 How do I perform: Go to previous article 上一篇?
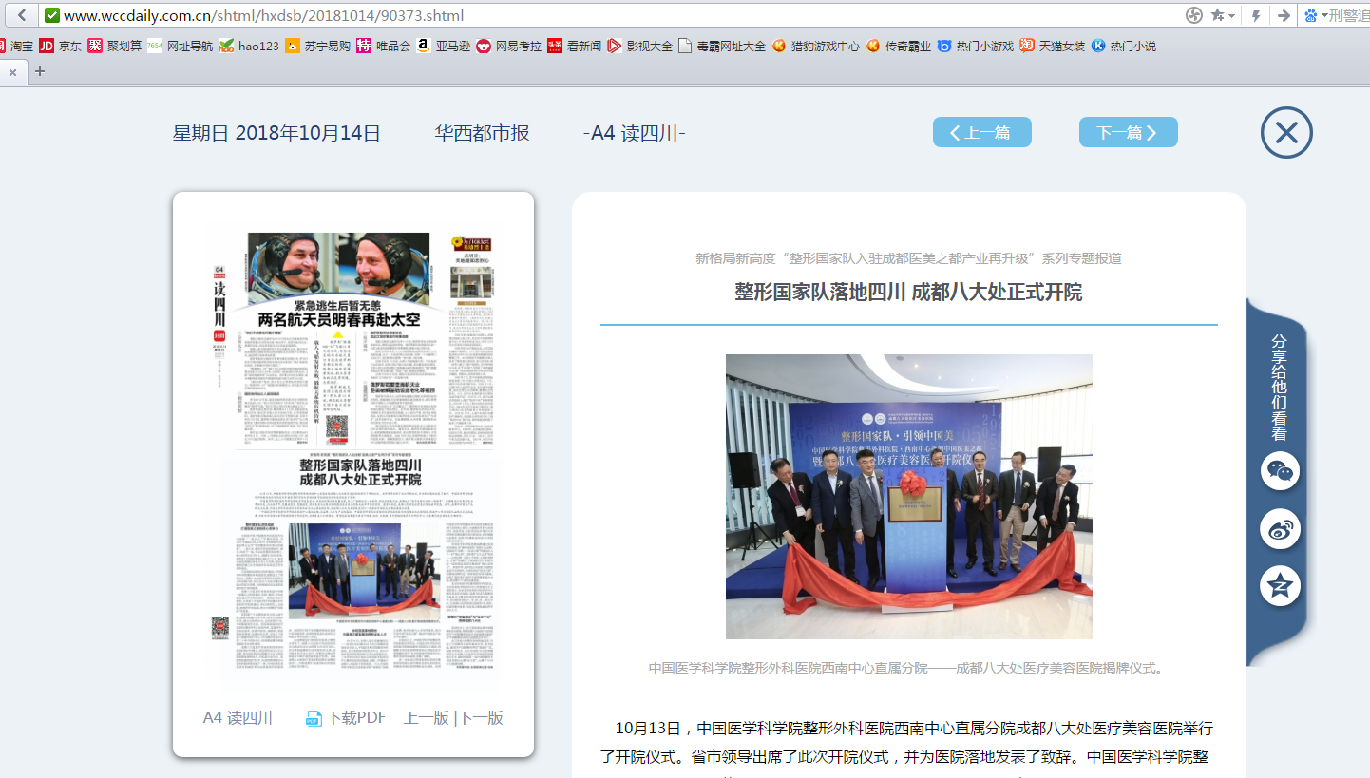(x=982, y=132)
